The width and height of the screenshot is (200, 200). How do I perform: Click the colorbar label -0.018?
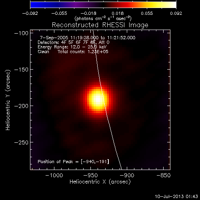(x=88, y=13)
